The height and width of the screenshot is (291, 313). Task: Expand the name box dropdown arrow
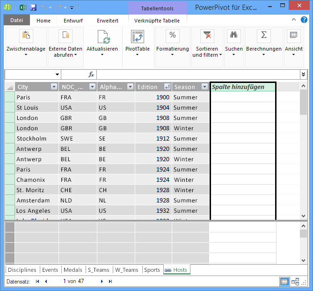(57, 75)
